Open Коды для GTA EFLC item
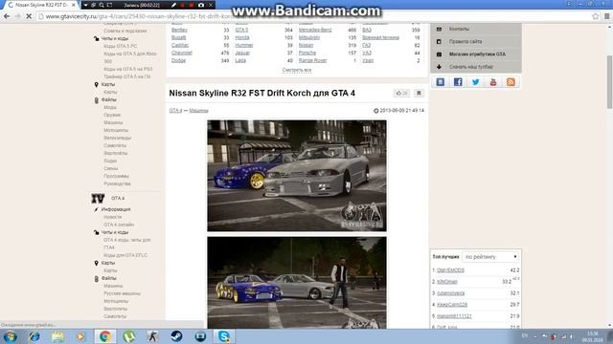The image size is (613, 344). coord(125,255)
